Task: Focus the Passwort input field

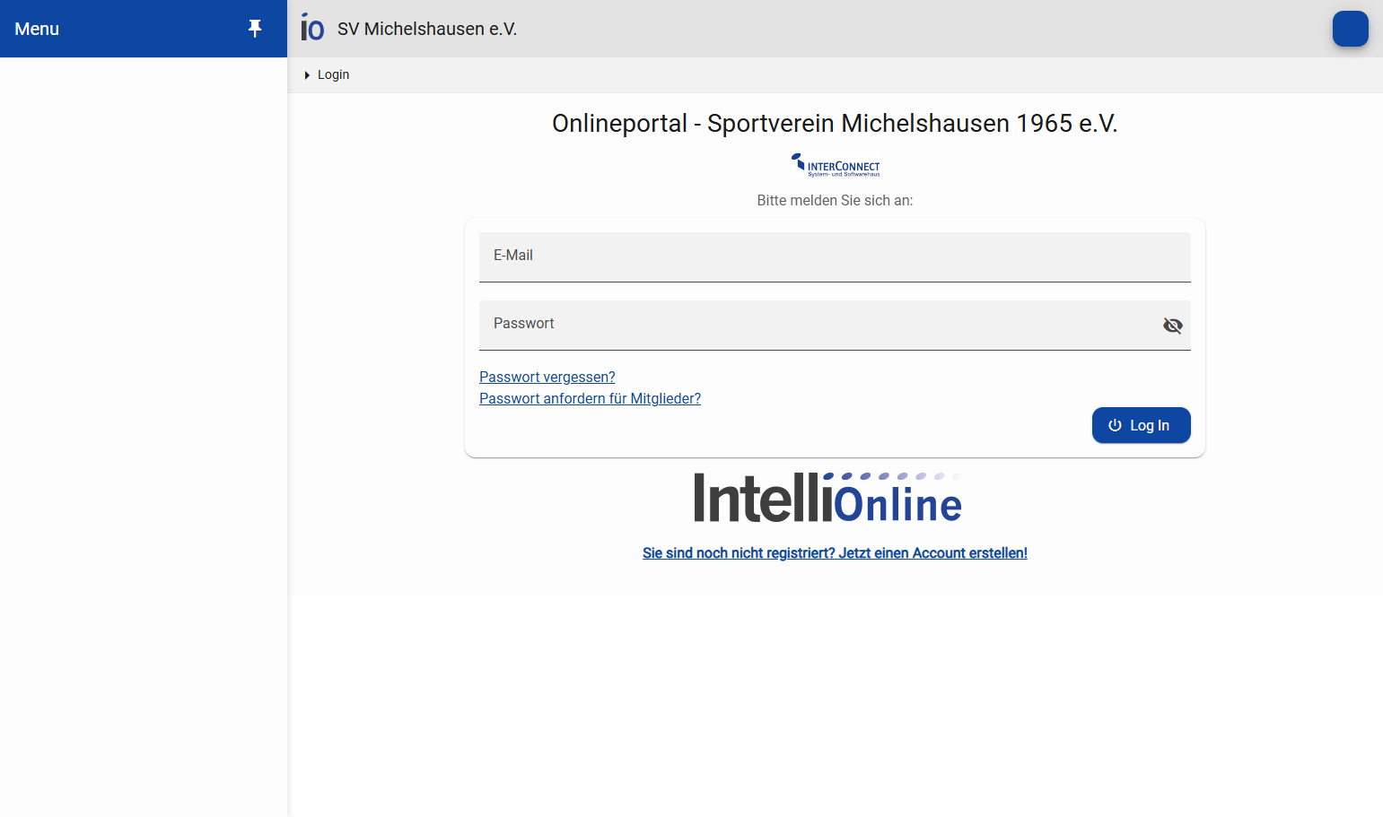Action: tap(835, 326)
